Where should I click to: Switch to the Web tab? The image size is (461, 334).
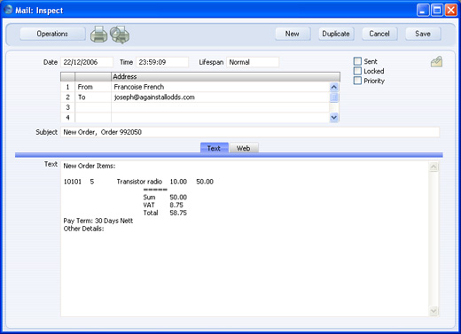[244, 148]
